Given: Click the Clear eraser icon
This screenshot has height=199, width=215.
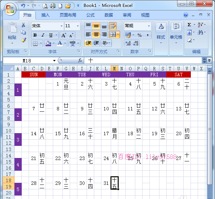Looking at the screenshot, I should tap(189, 40).
